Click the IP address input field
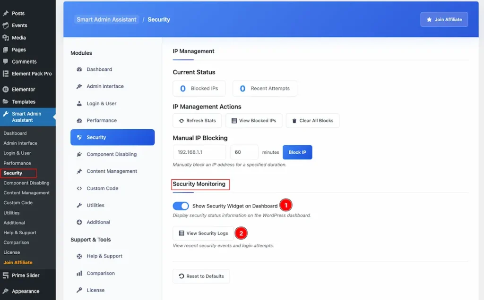This screenshot has height=300, width=484. tap(199, 152)
